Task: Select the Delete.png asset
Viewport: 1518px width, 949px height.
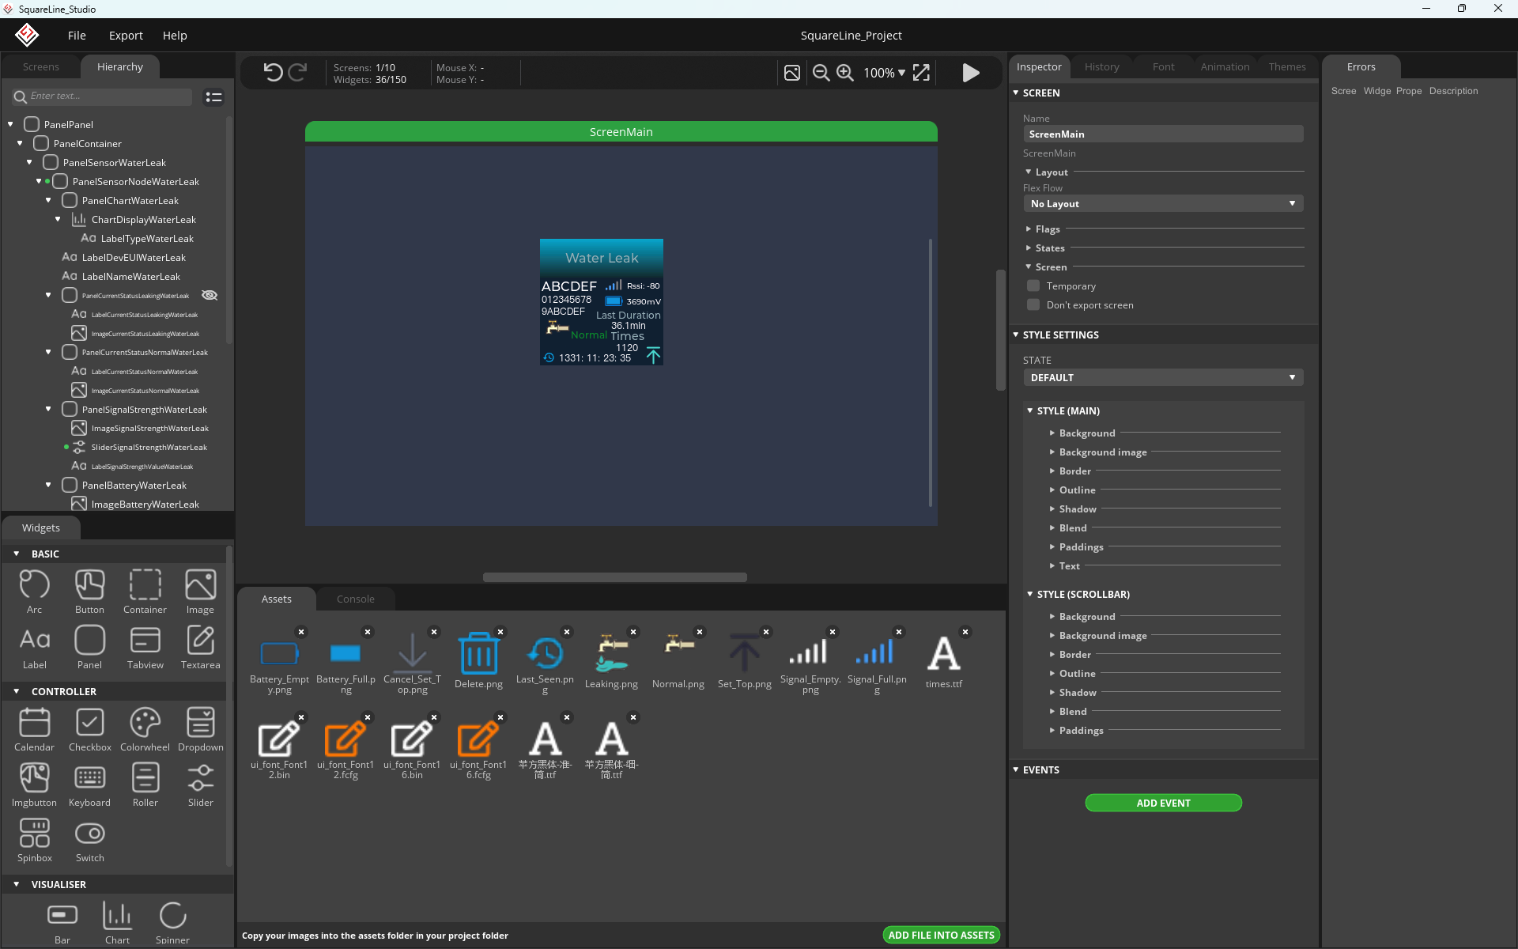Action: click(478, 661)
